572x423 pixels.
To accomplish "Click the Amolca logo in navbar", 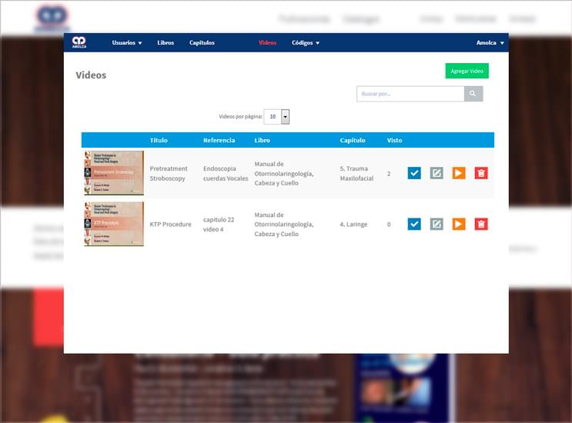I will click(79, 42).
